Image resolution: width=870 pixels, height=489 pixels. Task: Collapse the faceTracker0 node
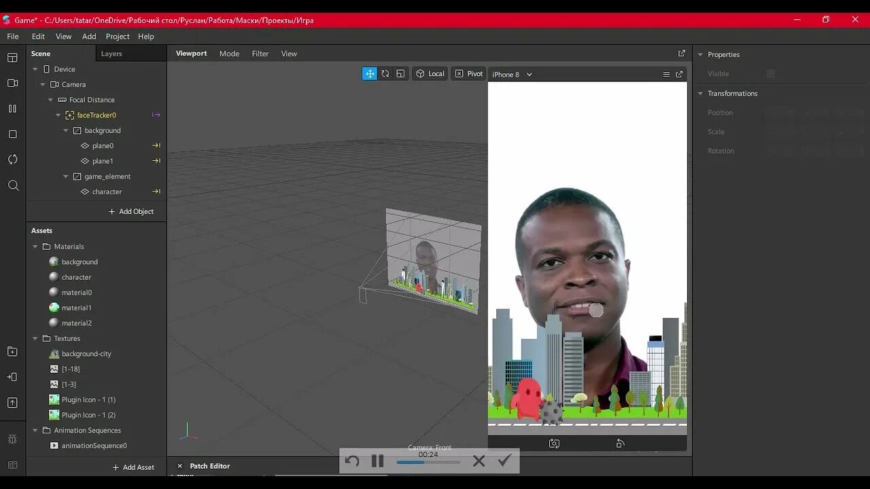pyautogui.click(x=58, y=115)
